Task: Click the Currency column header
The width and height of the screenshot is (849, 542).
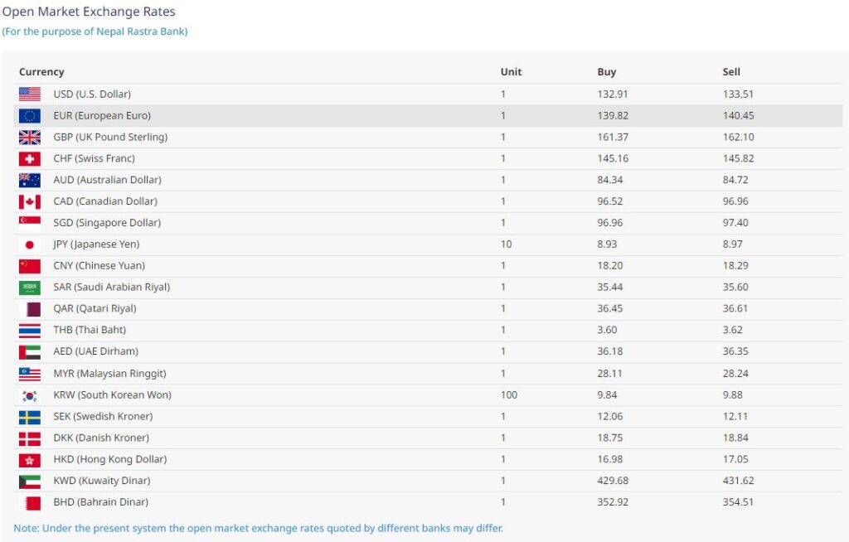Action: (x=41, y=72)
